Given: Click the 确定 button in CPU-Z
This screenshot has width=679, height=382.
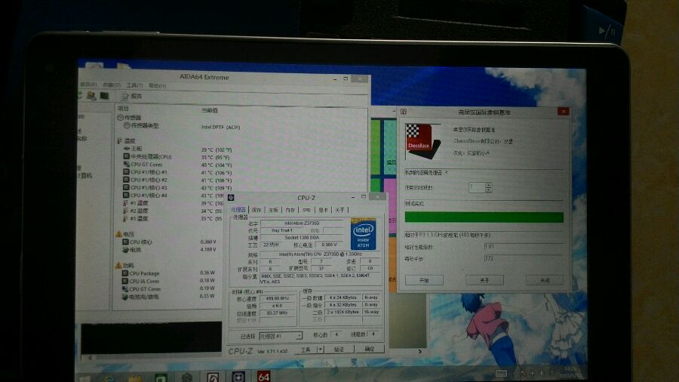Looking at the screenshot, I should click(x=369, y=349).
